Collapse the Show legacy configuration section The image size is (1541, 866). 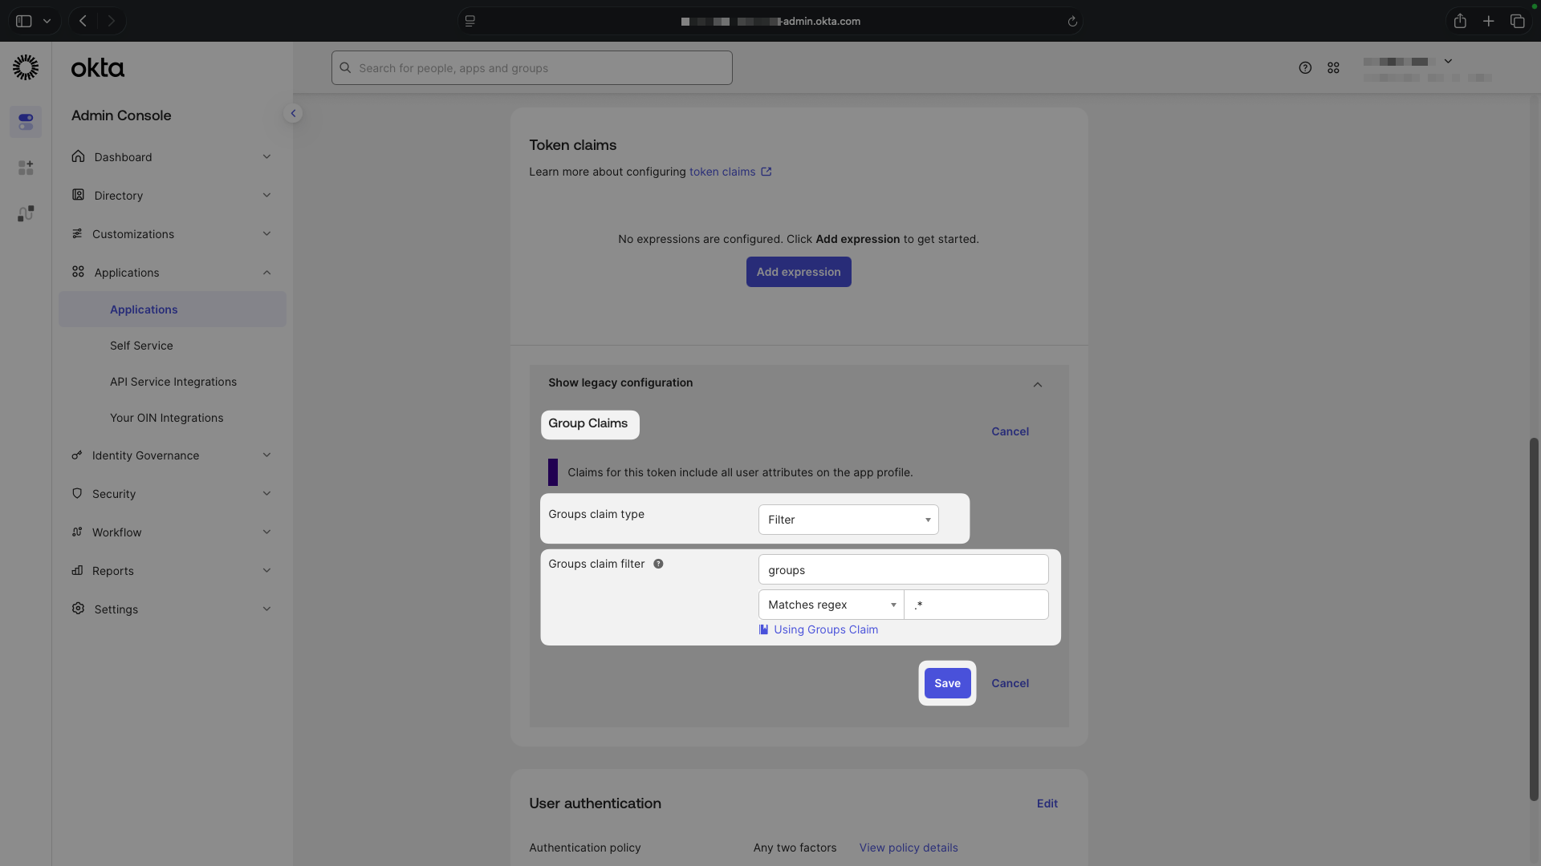(1036, 385)
